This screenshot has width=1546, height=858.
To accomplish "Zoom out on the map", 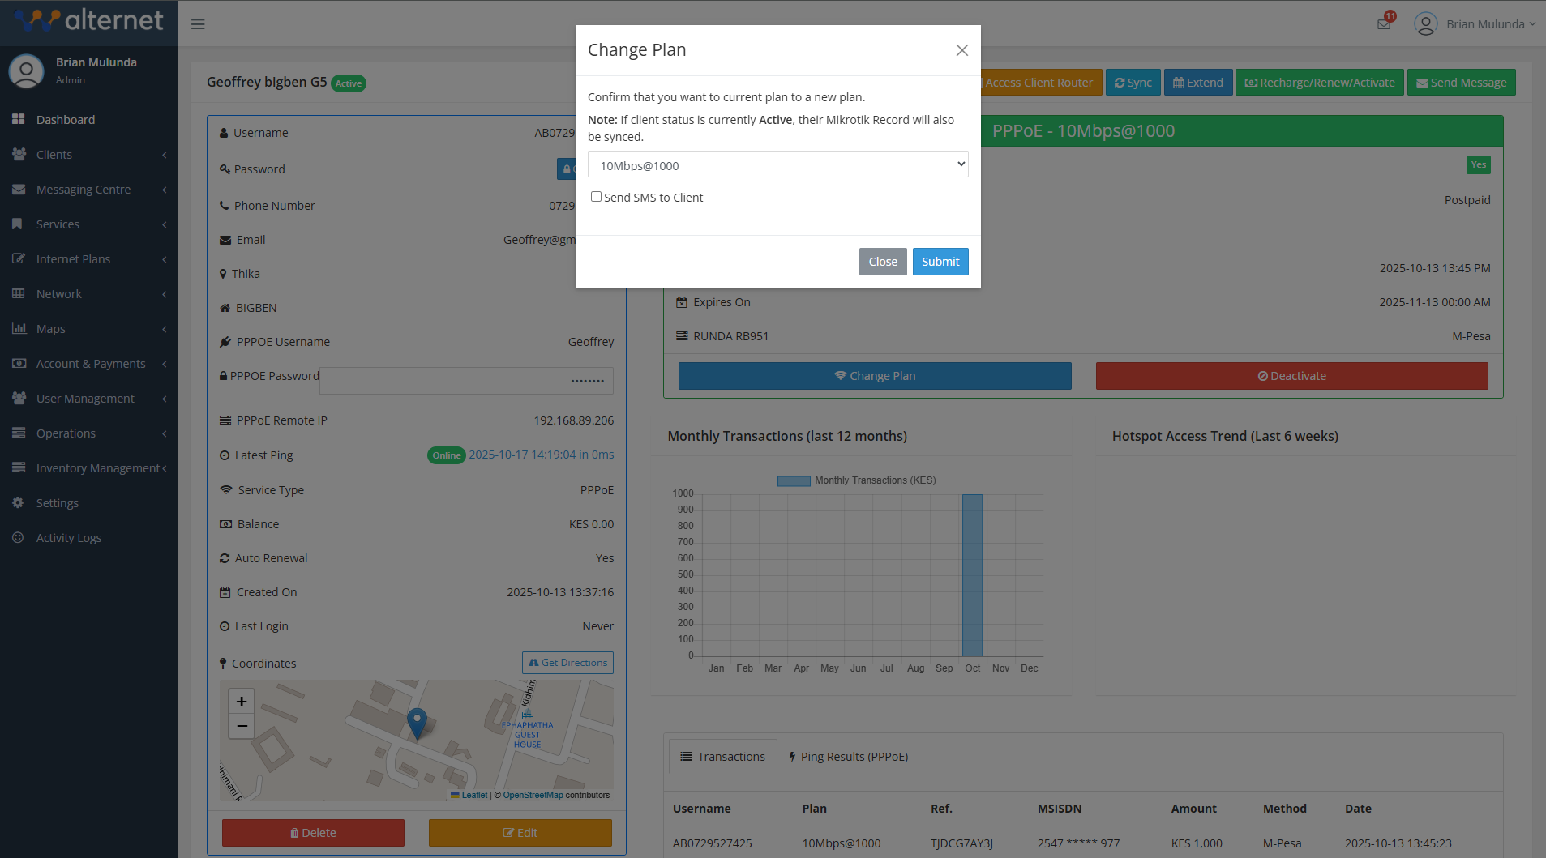I will tap(242, 726).
